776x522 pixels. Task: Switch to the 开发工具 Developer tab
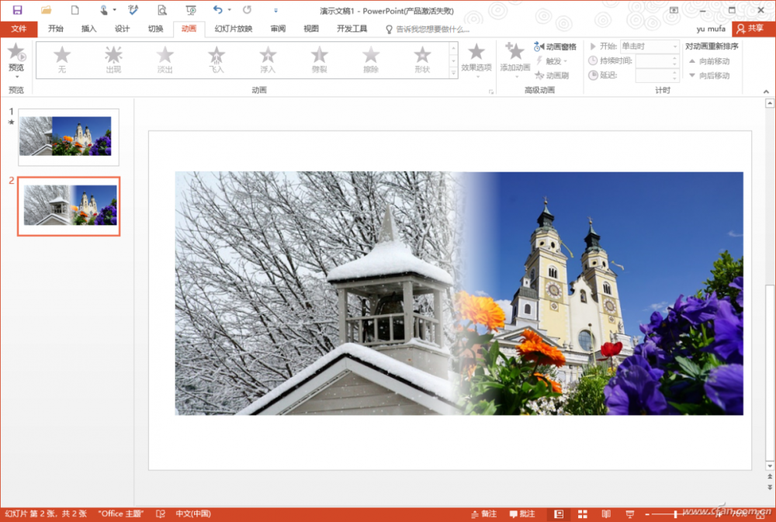(x=352, y=29)
